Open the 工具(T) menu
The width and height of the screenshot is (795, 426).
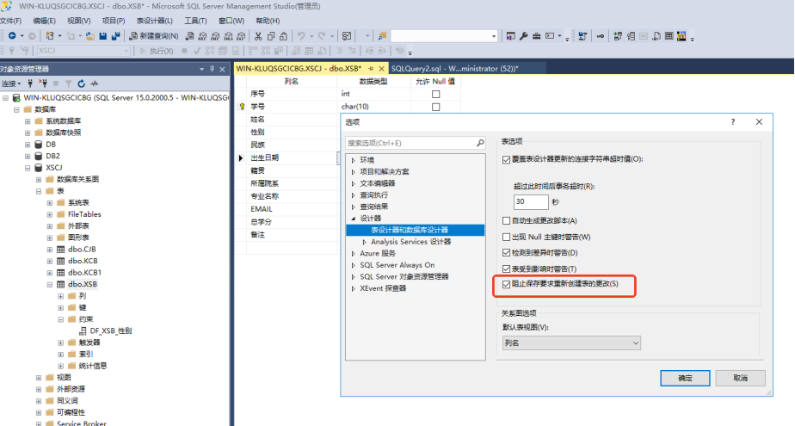pos(195,21)
